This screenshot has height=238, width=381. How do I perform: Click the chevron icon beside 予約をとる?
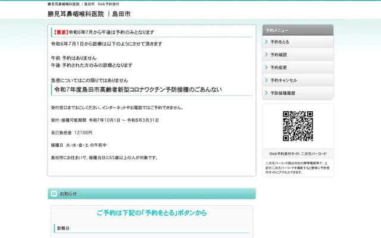(x=266, y=42)
